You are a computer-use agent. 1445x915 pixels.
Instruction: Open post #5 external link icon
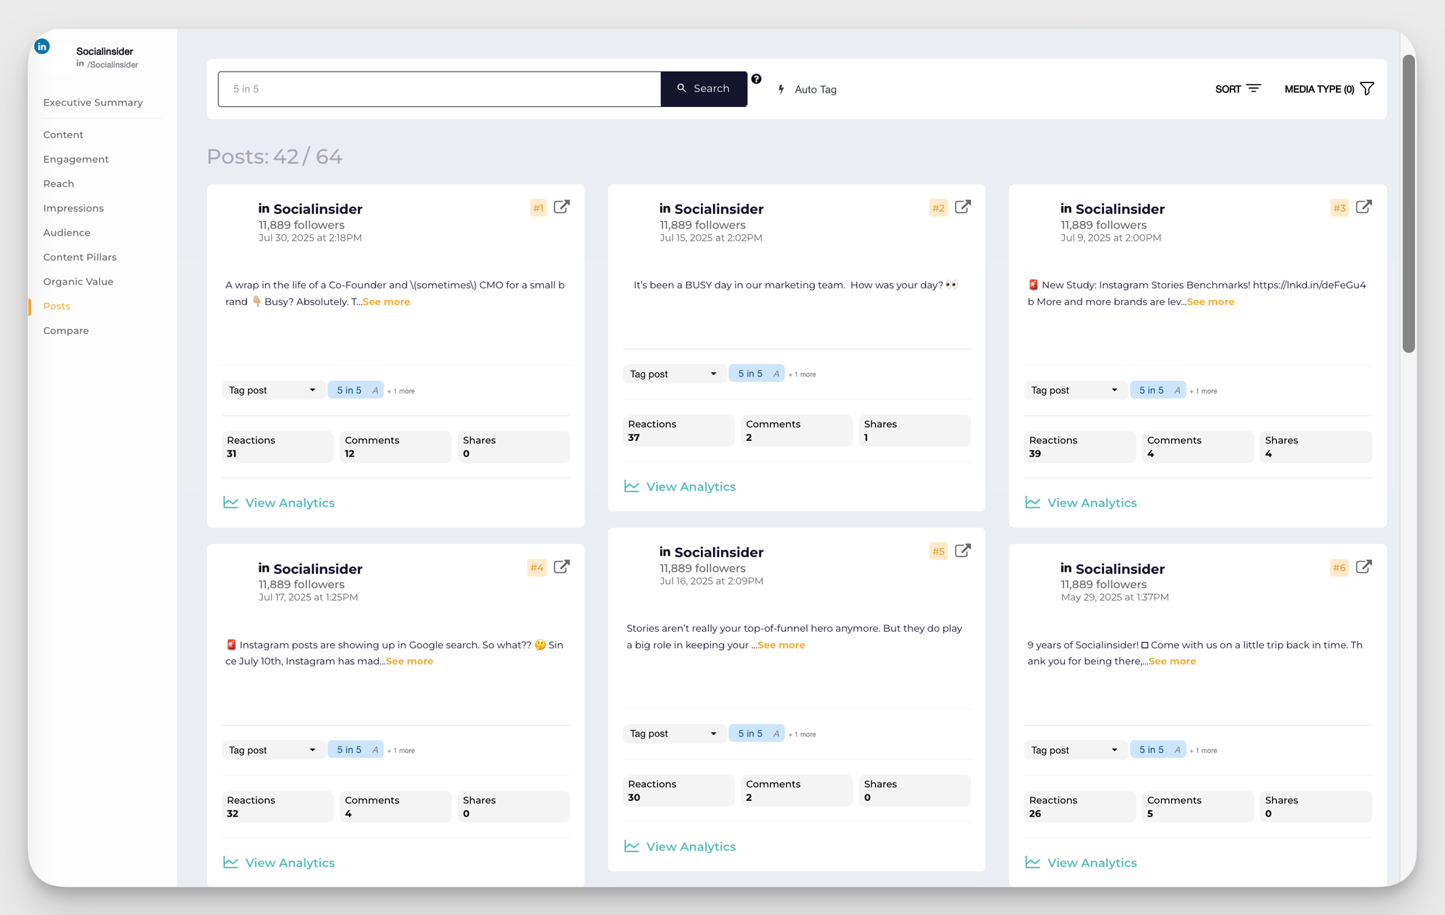[962, 550]
